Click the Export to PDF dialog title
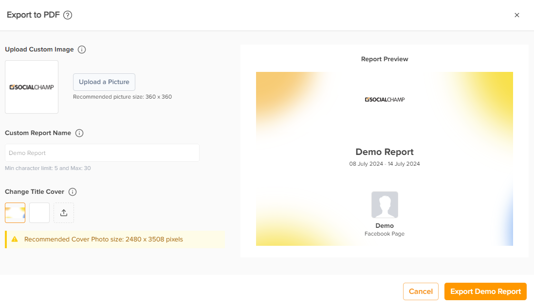Image resolution: width=534 pixels, height=307 pixels. [x=31, y=15]
